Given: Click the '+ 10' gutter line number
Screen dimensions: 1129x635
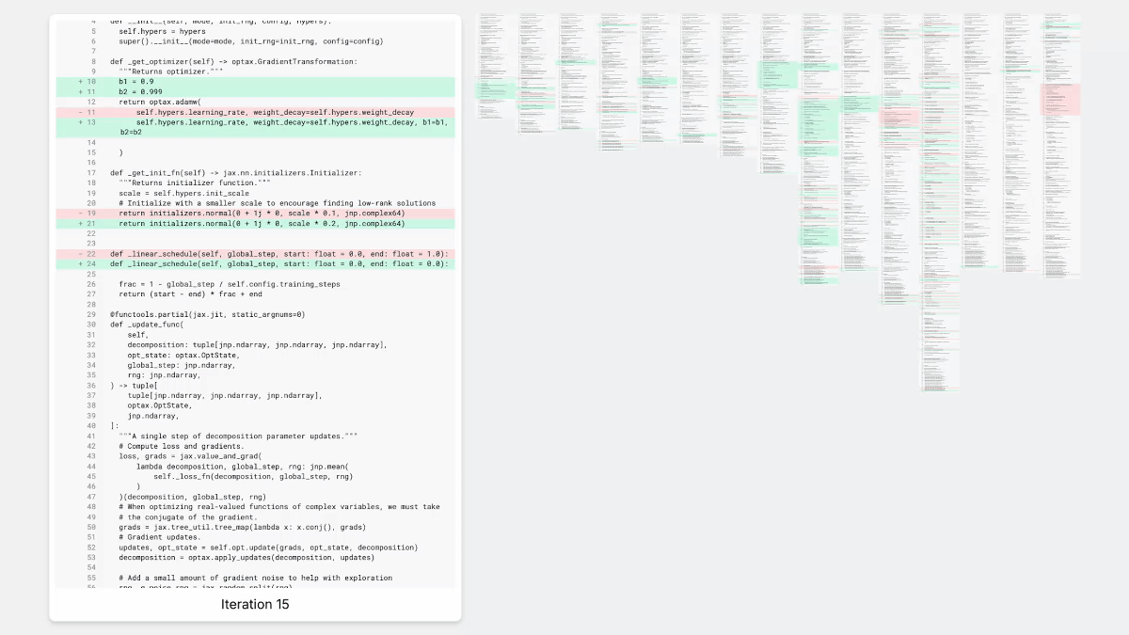Looking at the screenshot, I should tap(87, 82).
